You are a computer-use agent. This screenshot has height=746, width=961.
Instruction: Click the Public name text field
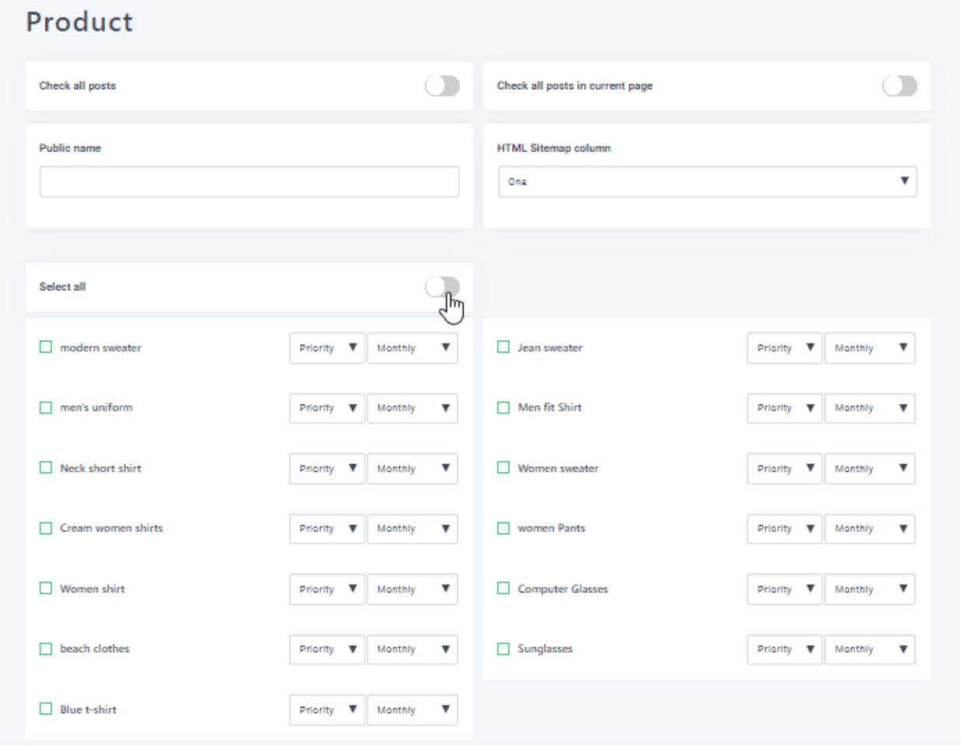pos(249,182)
